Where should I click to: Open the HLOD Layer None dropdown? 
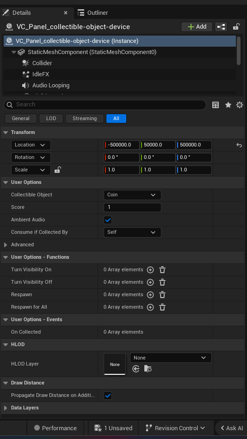point(171,358)
